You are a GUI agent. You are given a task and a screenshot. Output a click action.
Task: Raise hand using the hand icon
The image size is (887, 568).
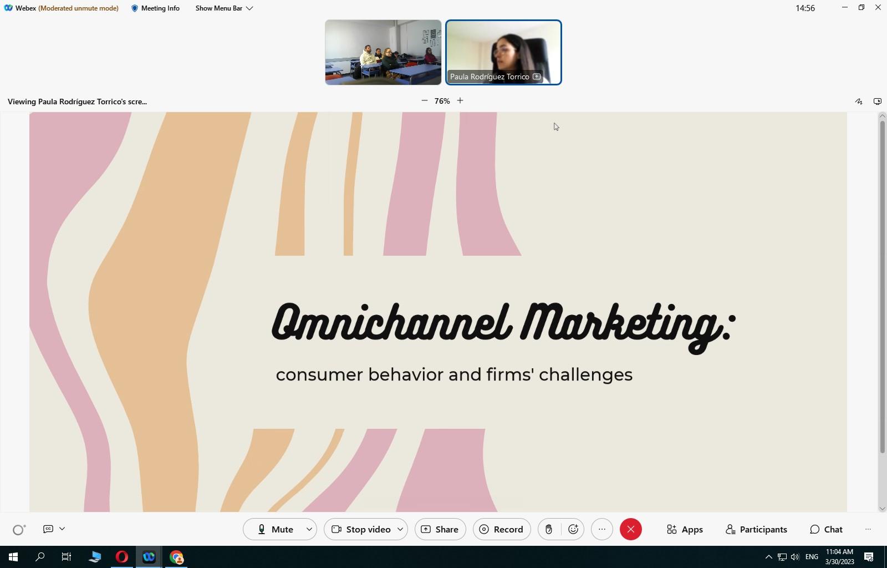(x=548, y=529)
